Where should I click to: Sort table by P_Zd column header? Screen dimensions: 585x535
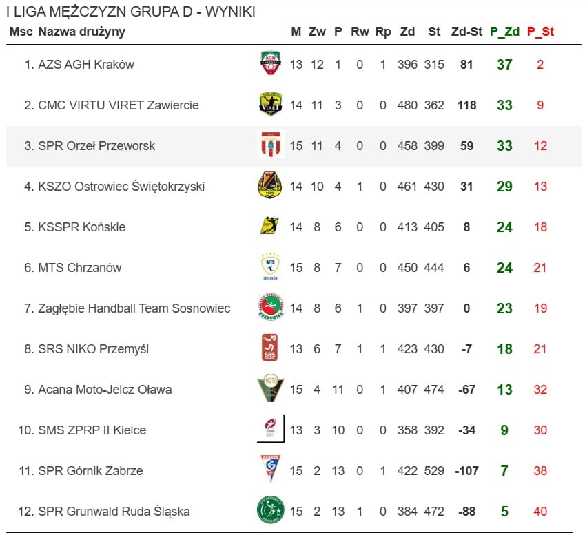(504, 32)
